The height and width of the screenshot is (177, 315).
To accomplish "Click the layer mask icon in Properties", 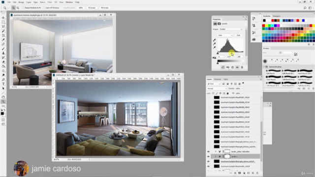I will [x=219, y=24].
